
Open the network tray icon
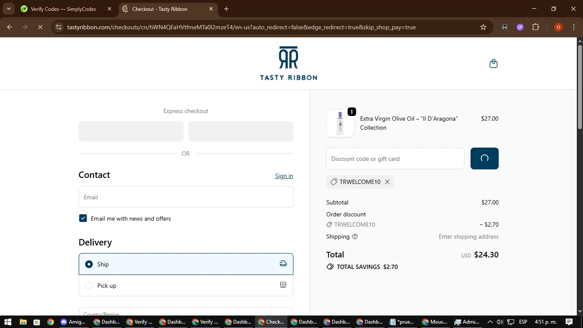[x=511, y=322]
